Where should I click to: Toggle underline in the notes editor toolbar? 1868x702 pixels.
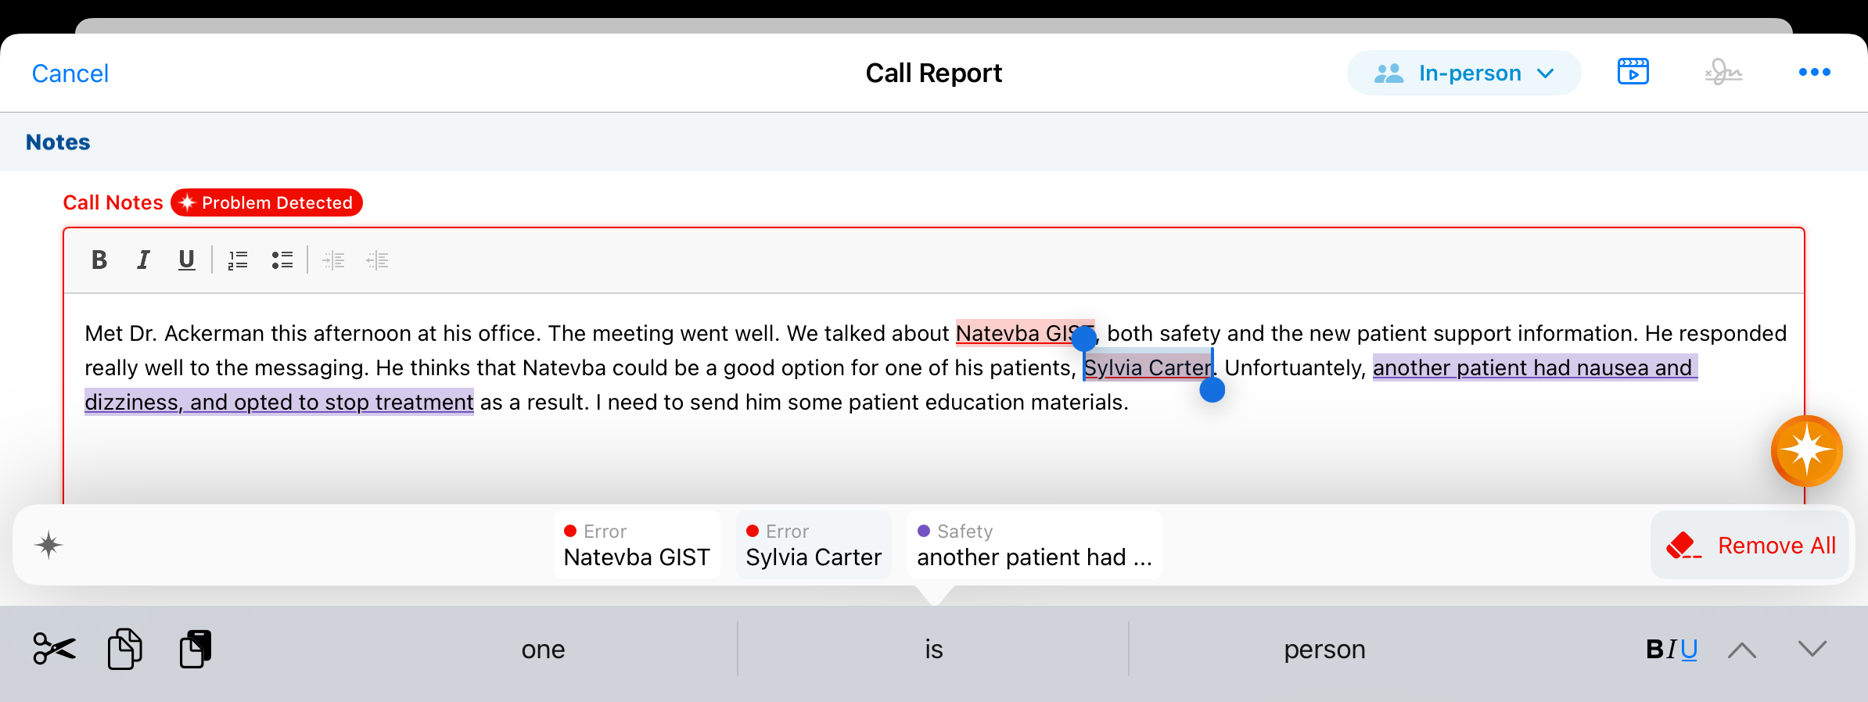[186, 260]
